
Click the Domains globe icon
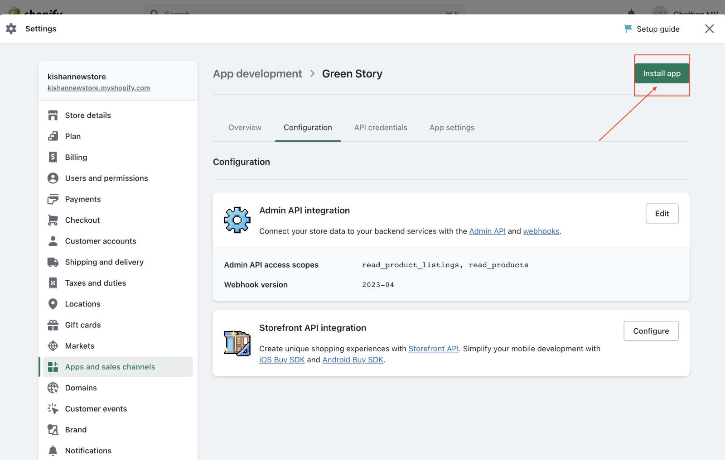tap(53, 388)
